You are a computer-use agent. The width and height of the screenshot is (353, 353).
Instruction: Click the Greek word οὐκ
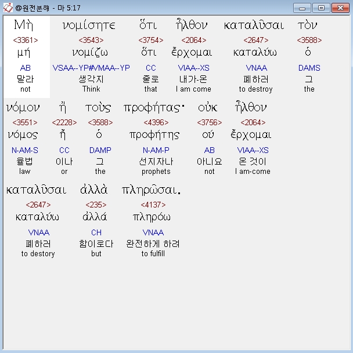pos(208,108)
